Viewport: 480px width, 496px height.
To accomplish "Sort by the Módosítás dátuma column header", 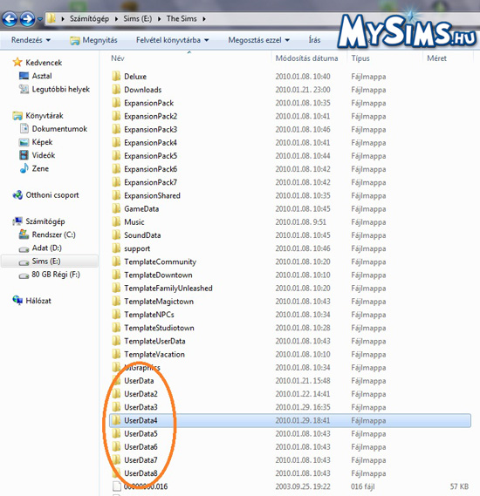I will point(306,58).
